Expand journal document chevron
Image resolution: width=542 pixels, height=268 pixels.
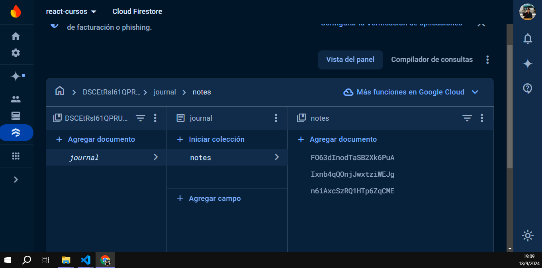click(156, 157)
